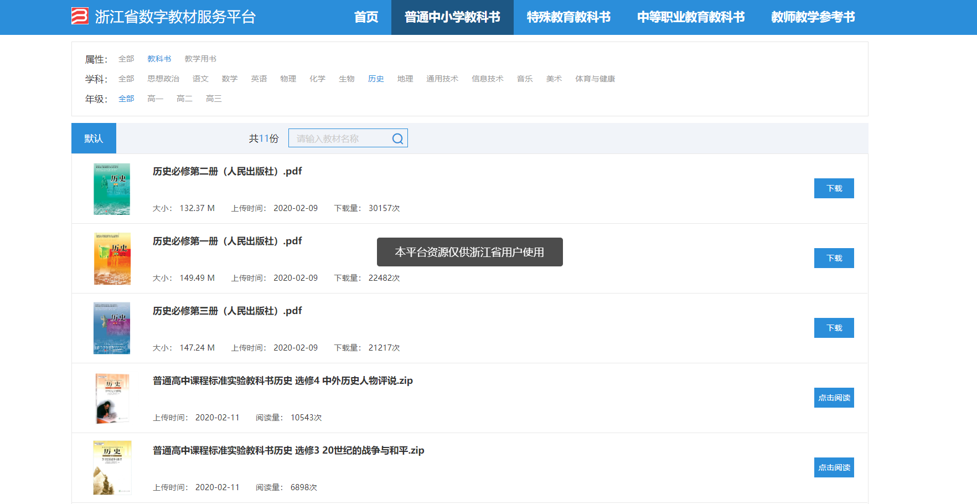Click the 共11份 result count text

pos(263,138)
